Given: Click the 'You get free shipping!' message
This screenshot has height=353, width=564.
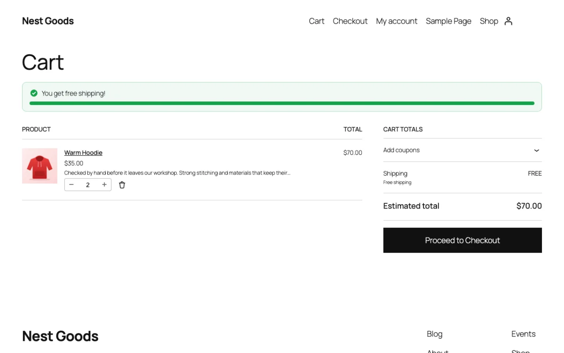Looking at the screenshot, I should point(73,93).
